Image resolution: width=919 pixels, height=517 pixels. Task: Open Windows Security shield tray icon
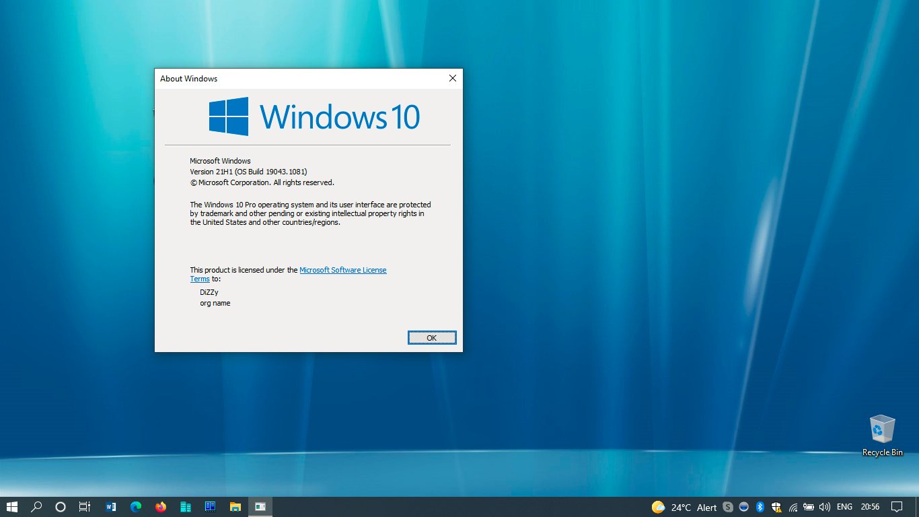point(776,507)
